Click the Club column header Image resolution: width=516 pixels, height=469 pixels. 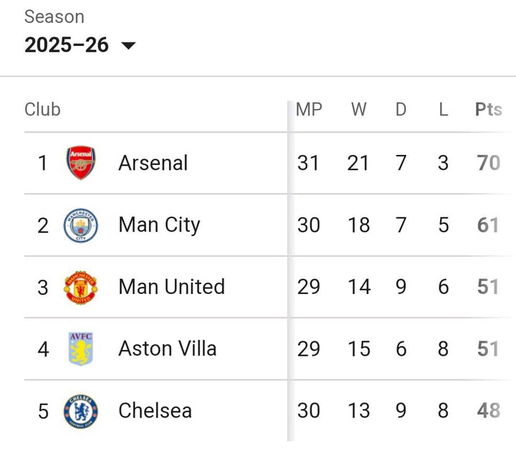coord(42,110)
